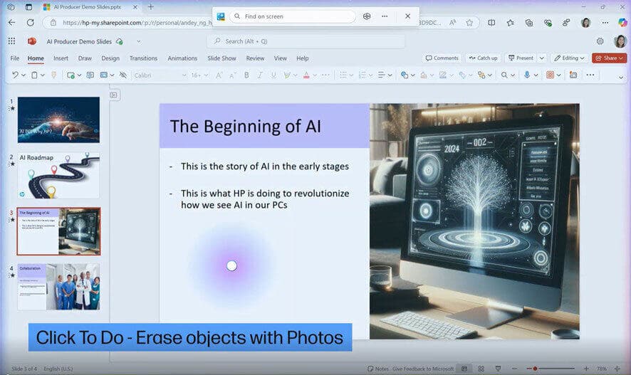Open the Editing mode dropdown
Viewport: 631px width, 375px height.
tap(569, 58)
